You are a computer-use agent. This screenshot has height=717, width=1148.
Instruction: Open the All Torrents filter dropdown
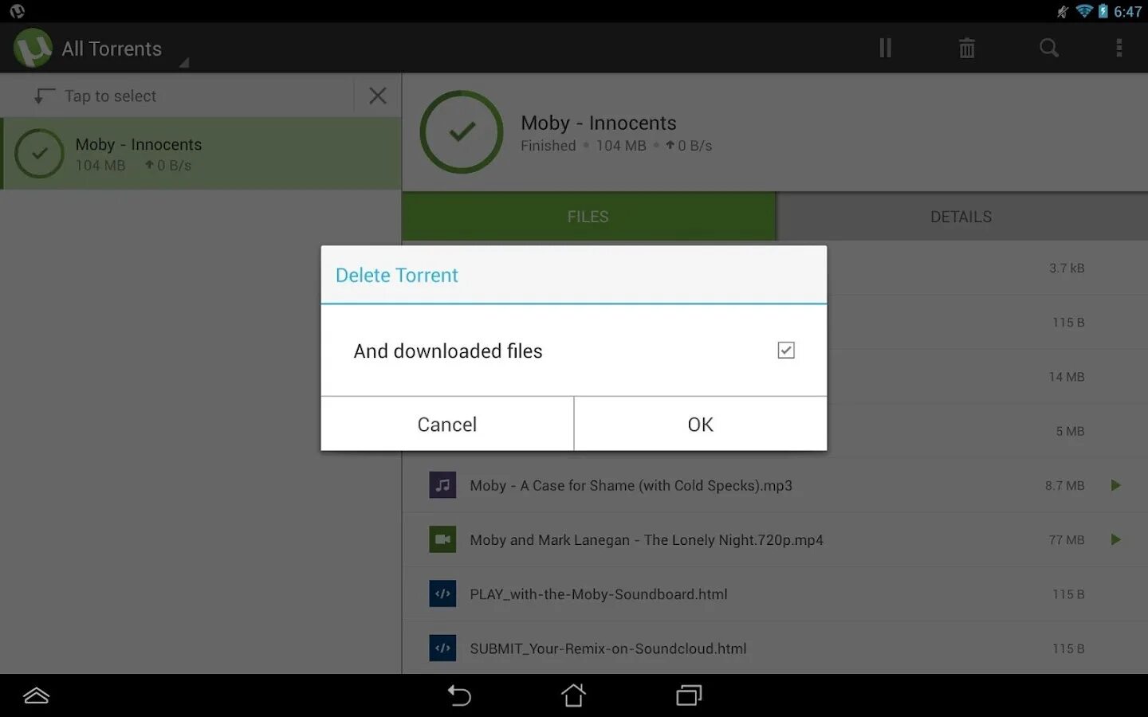click(x=112, y=48)
